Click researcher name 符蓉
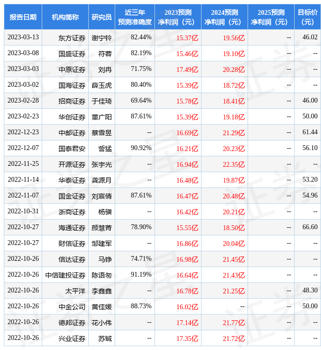Viewport: 321px width, 350px height. (x=105, y=54)
